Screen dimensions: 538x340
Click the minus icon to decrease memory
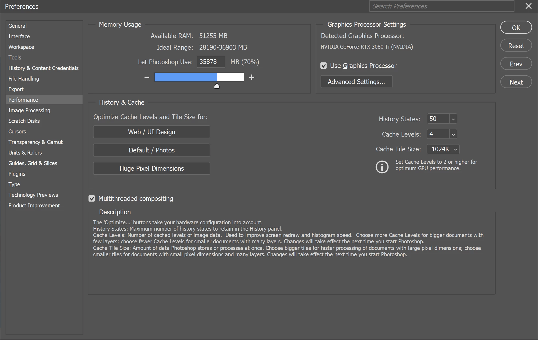(x=147, y=77)
